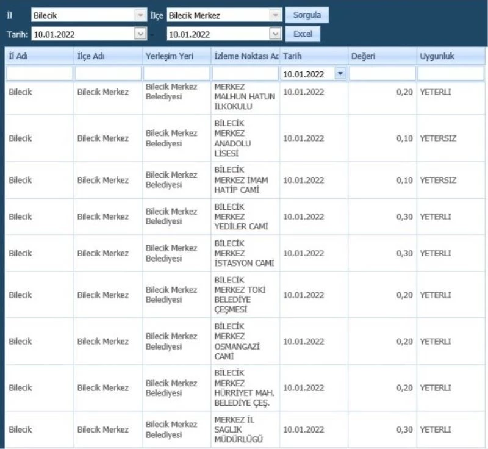Sort by Yerleşim Yeri column header
Image resolution: width=488 pixels, height=449 pixels.
coord(176,57)
